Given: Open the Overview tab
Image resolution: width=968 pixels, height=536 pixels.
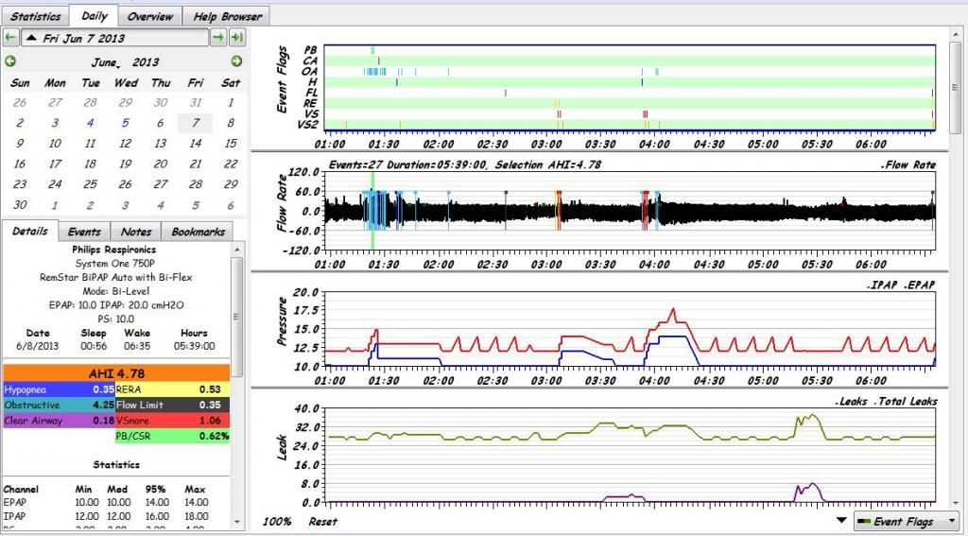Looking at the screenshot, I should pos(150,16).
